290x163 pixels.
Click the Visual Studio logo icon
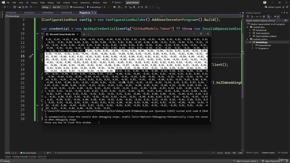pyautogui.click(x=3, y=2)
